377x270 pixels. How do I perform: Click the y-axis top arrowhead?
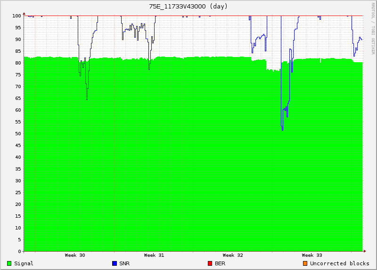point(24,14)
